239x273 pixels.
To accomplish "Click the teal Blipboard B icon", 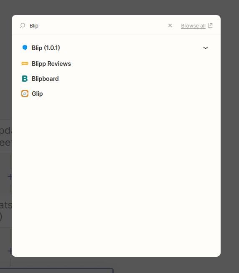I will click(25, 79).
